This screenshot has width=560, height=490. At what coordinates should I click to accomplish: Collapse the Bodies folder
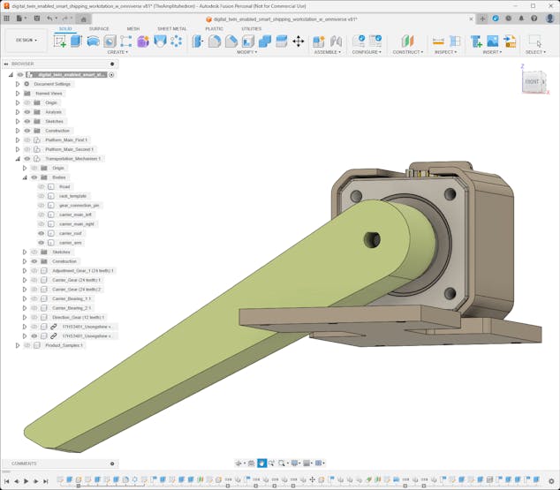[24, 177]
